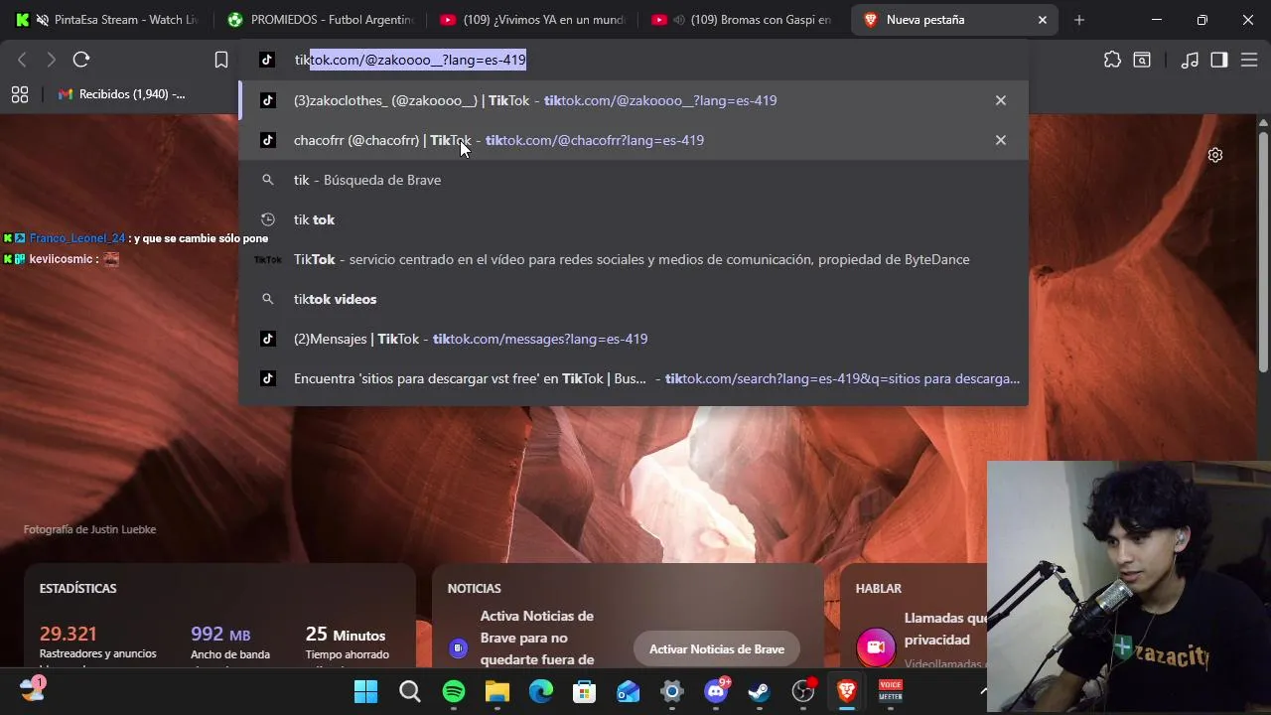This screenshot has width=1271, height=715.
Task: Open Microsoft Store from the taskbar
Action: [x=585, y=691]
